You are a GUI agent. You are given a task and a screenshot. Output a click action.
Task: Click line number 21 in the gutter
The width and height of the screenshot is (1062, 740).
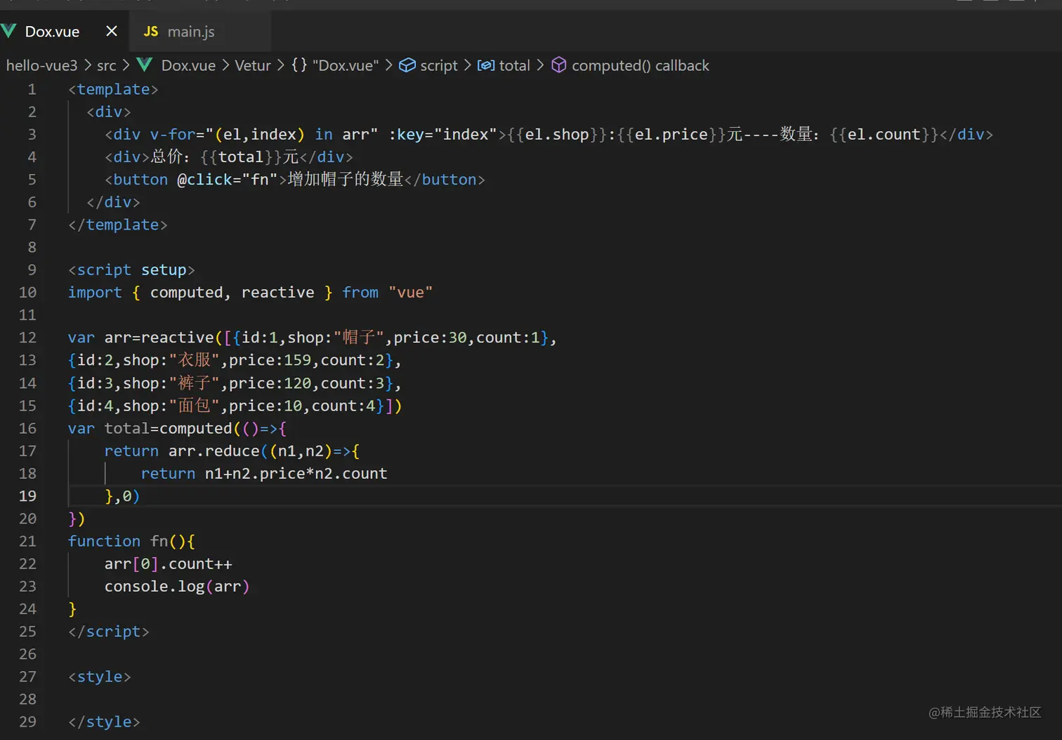[27, 541]
